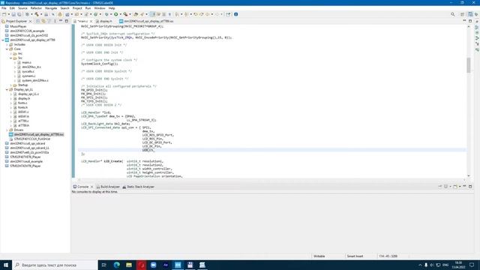The width and height of the screenshot is (480, 270).
Task: Open the Window menu
Action: [x=100, y=8]
